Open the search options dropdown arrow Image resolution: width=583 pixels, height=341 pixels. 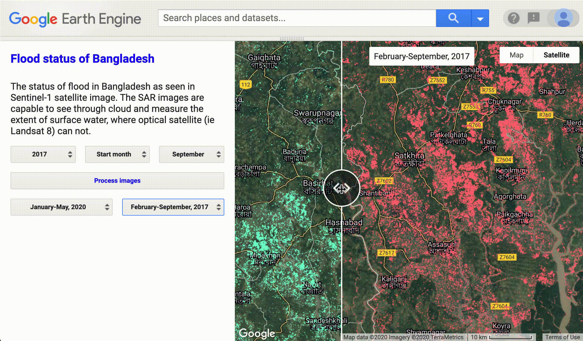pyautogui.click(x=480, y=18)
